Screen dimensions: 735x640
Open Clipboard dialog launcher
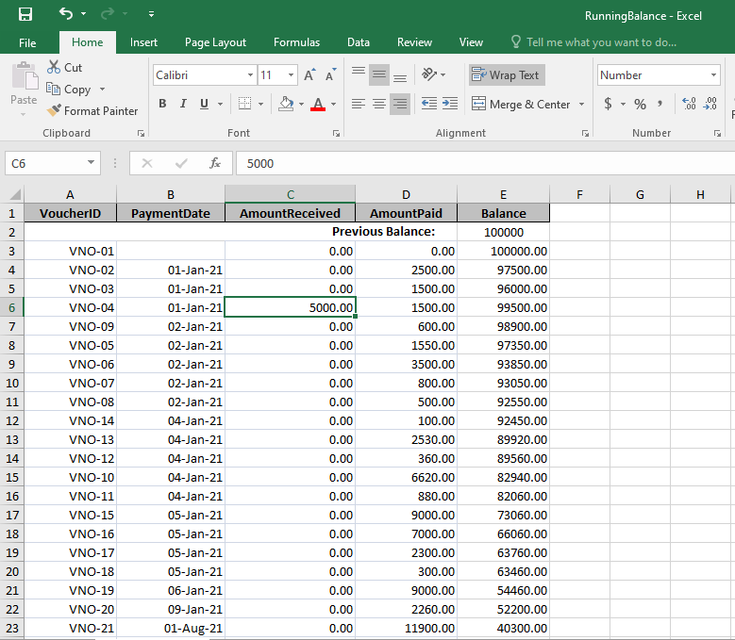141,134
